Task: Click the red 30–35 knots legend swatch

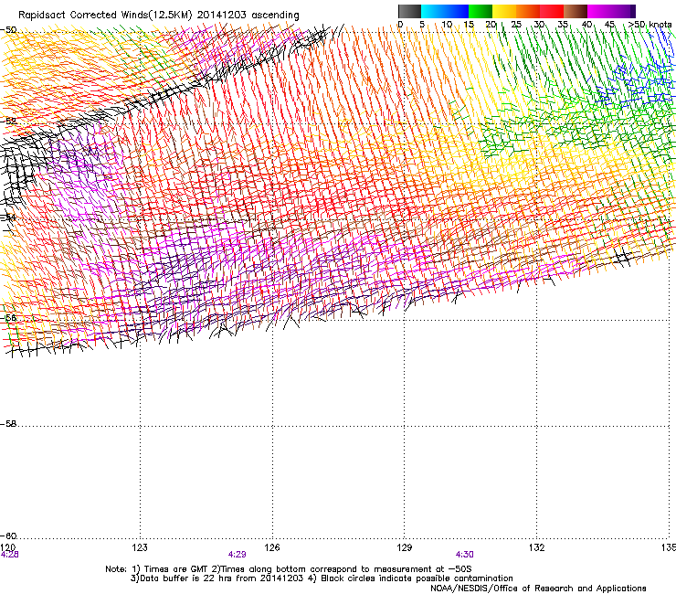Action: [x=552, y=11]
